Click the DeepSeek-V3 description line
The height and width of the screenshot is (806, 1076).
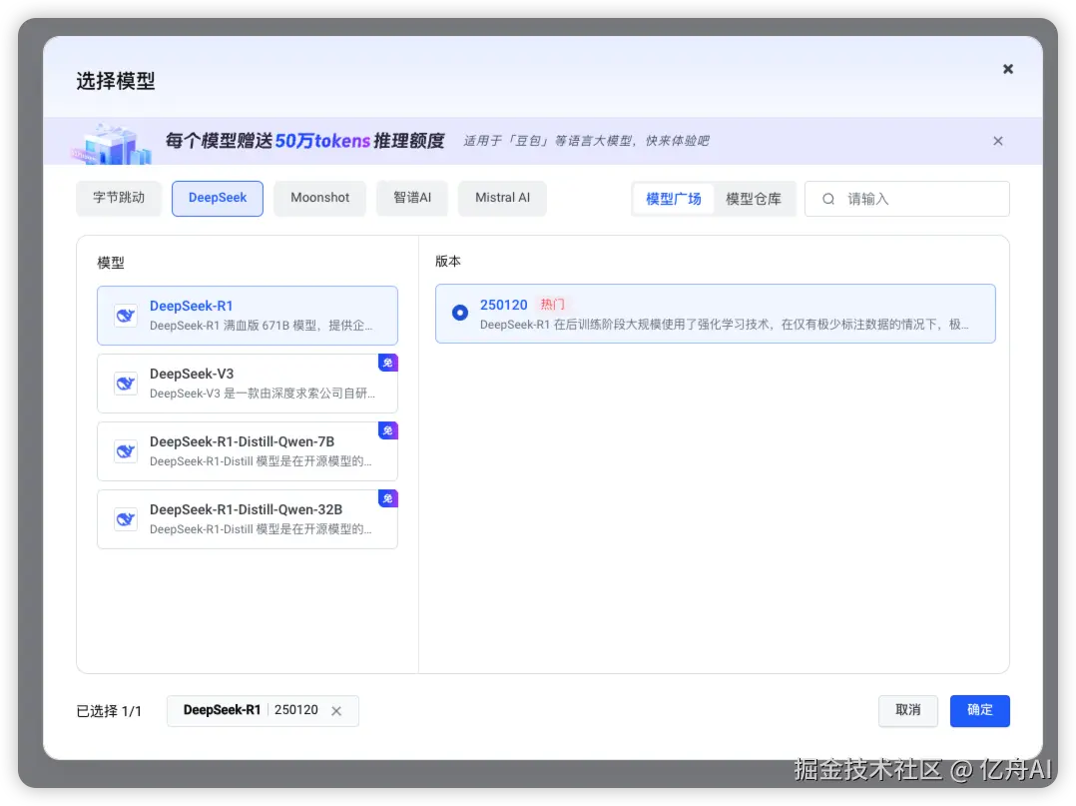coord(263,394)
